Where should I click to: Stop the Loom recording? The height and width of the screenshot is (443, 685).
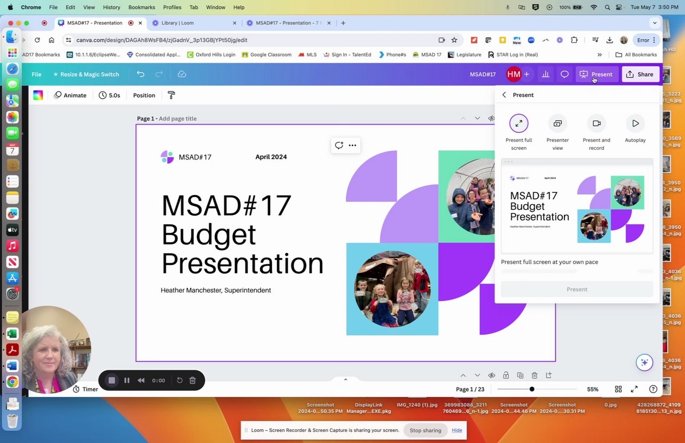point(112,380)
